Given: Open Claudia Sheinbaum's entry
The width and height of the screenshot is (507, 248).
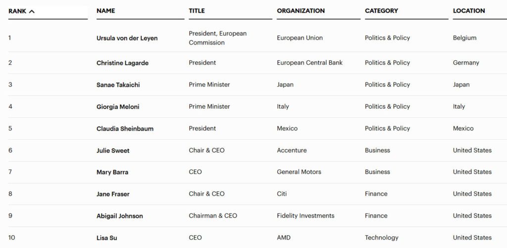Looking at the screenshot, I should point(125,128).
